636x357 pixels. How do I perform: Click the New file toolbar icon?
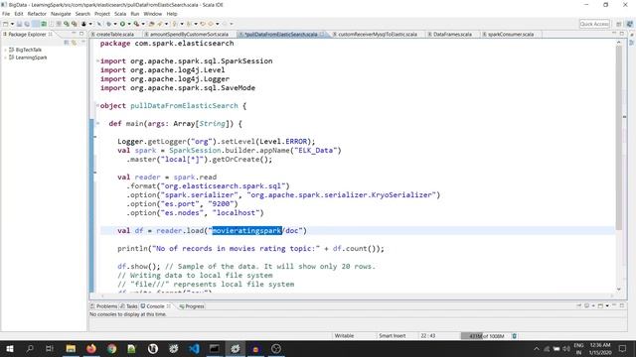(6, 24)
